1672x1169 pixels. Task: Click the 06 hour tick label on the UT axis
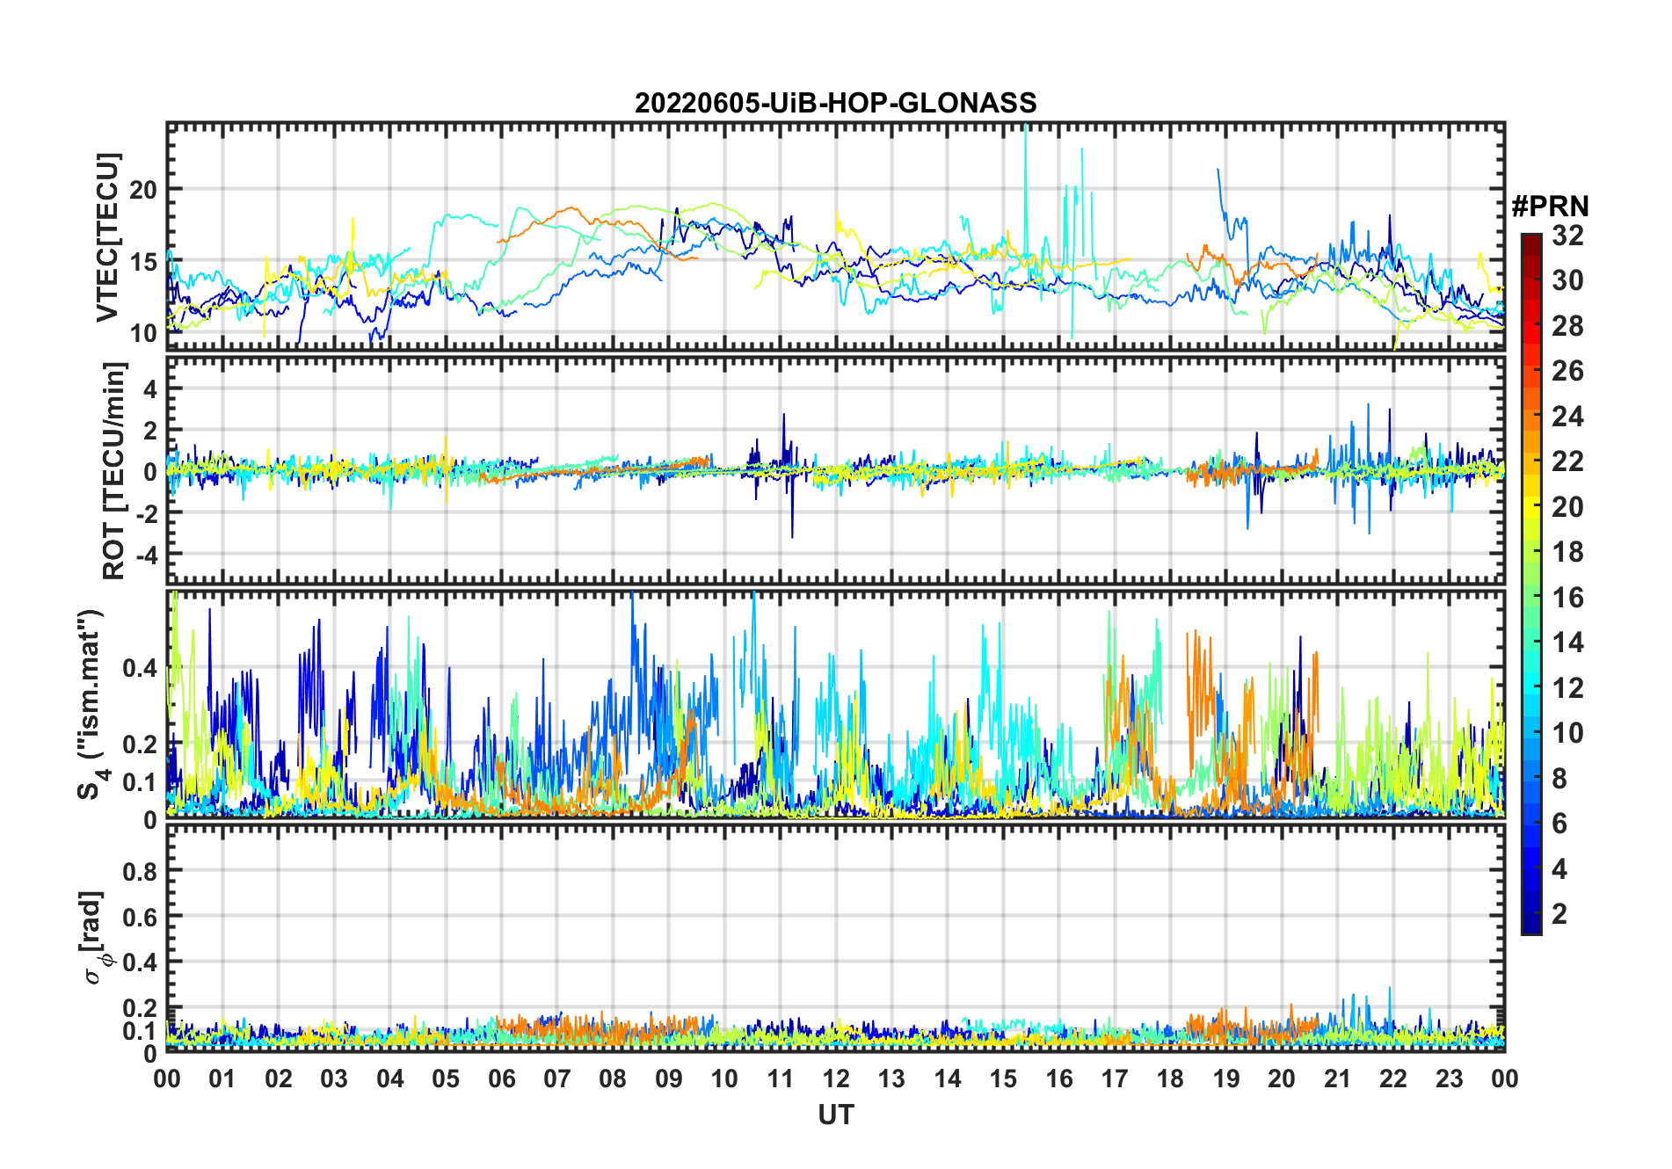501,1078
